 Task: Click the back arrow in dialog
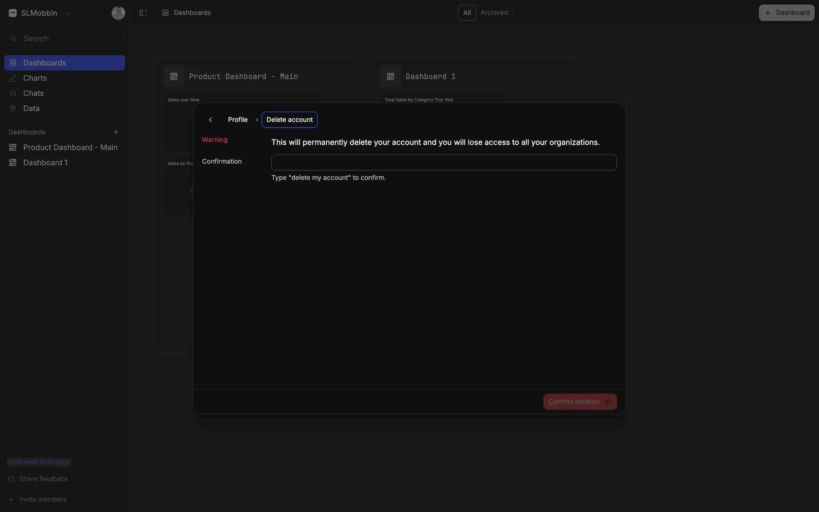(210, 120)
